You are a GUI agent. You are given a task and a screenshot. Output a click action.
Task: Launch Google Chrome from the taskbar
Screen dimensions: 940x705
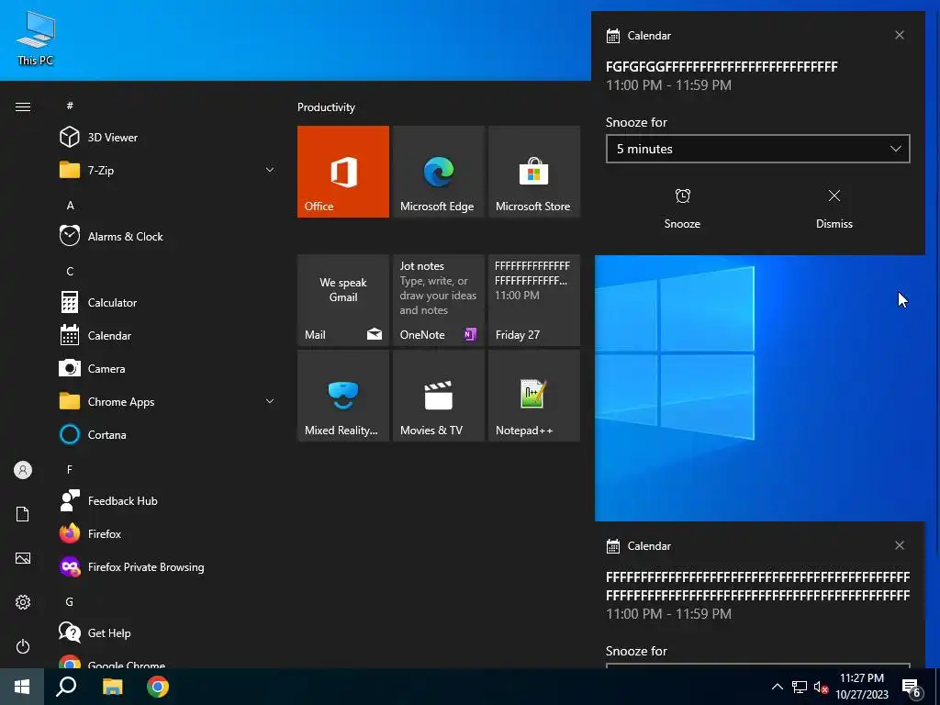click(158, 687)
